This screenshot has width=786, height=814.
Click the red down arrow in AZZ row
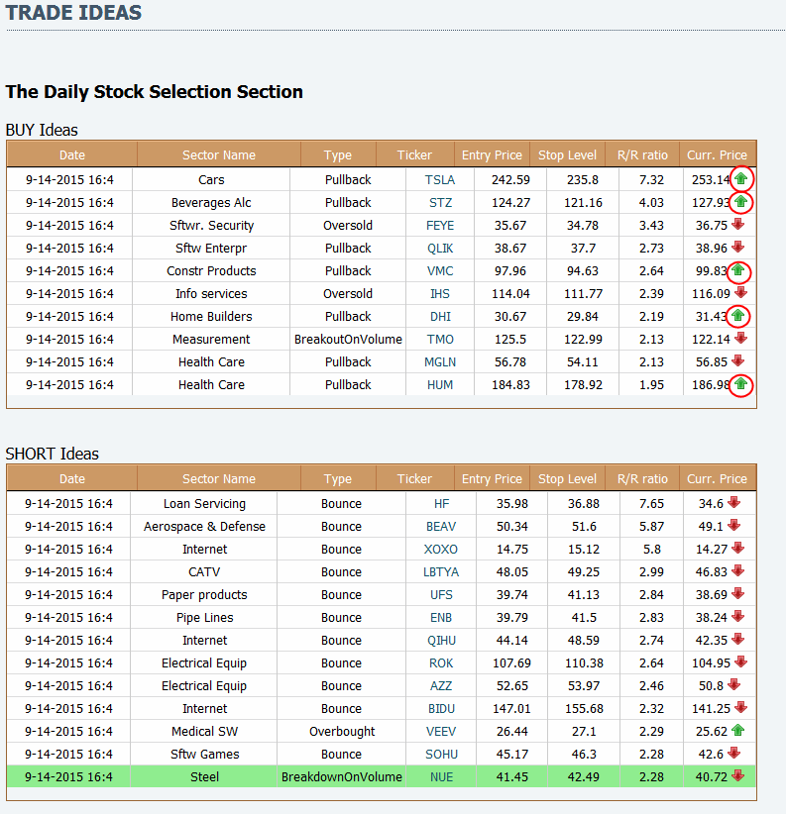[x=734, y=685]
